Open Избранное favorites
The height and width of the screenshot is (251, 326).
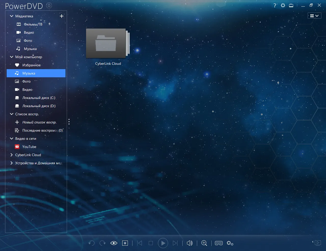click(x=32, y=65)
